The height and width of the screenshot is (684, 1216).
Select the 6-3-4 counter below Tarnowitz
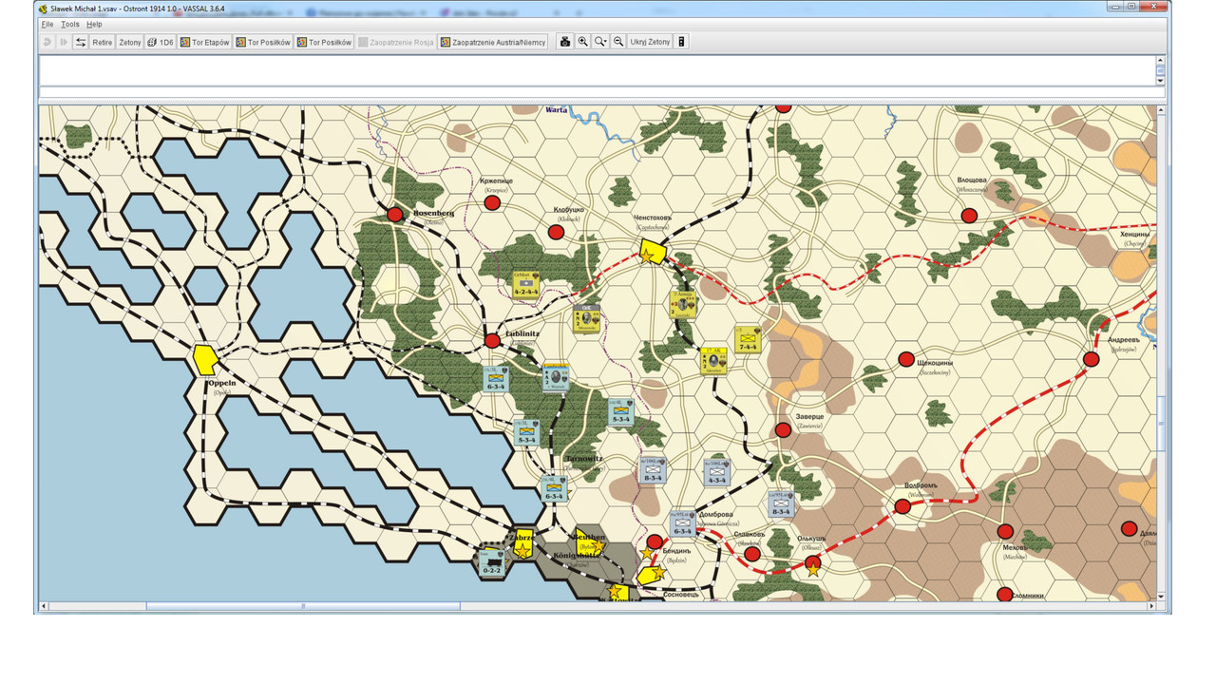(x=554, y=488)
